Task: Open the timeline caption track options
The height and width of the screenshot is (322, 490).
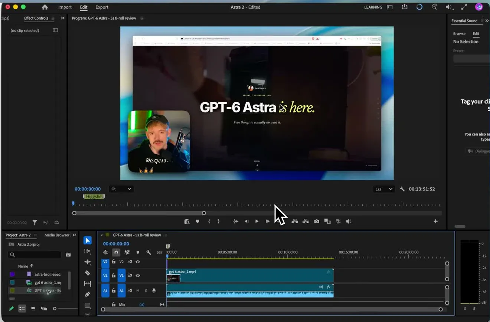Action: [160, 252]
